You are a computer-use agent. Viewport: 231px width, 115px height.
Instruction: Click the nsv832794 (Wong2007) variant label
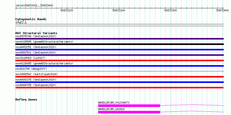pyautogui.click(x=31, y=69)
